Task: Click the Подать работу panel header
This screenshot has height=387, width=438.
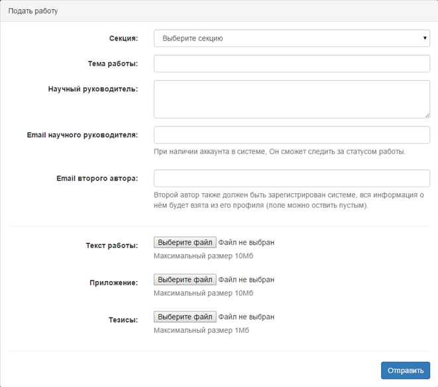Action: tap(33, 11)
